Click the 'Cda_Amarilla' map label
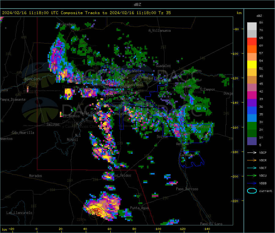 pyautogui.click(x=23, y=133)
